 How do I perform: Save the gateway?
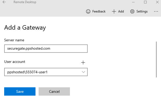tap(20, 91)
